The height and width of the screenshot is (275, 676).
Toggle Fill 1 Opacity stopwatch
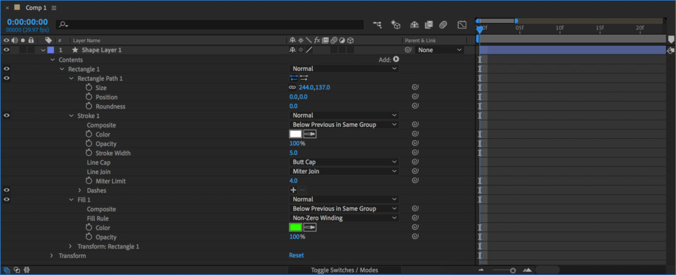click(x=89, y=237)
